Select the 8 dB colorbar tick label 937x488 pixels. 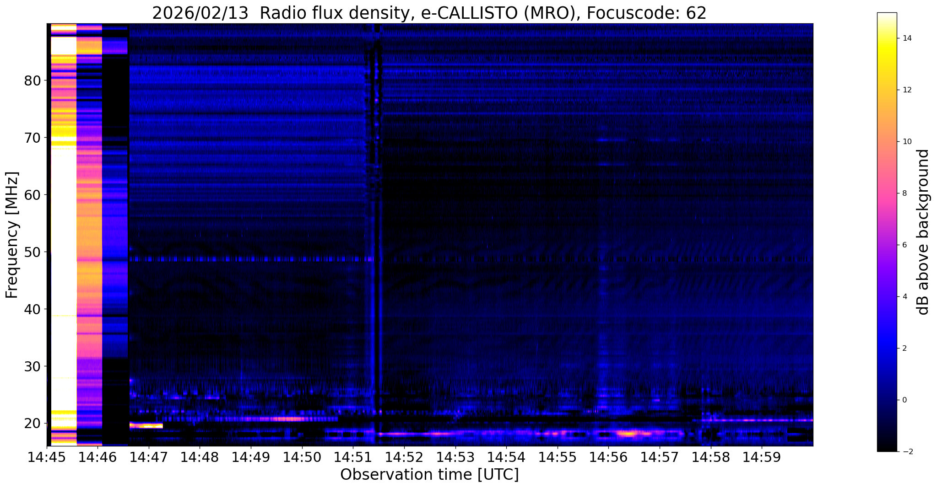click(904, 193)
